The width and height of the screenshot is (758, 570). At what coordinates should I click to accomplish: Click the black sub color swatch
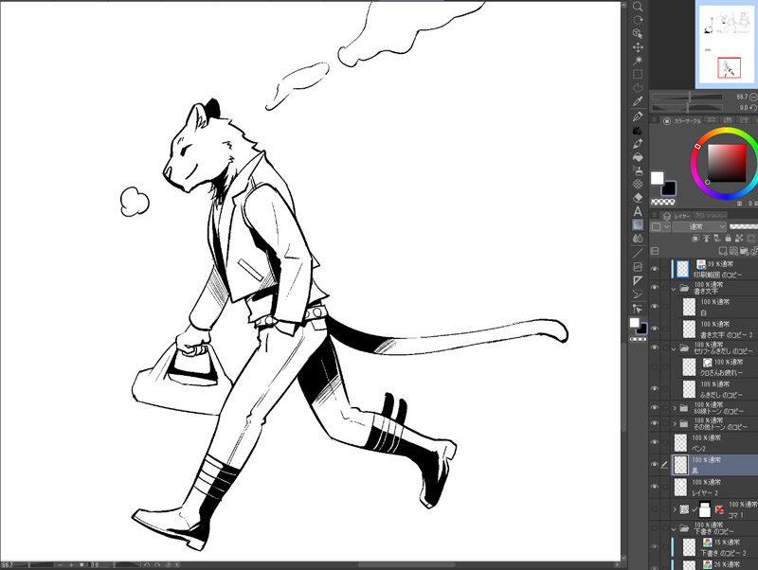click(x=670, y=188)
